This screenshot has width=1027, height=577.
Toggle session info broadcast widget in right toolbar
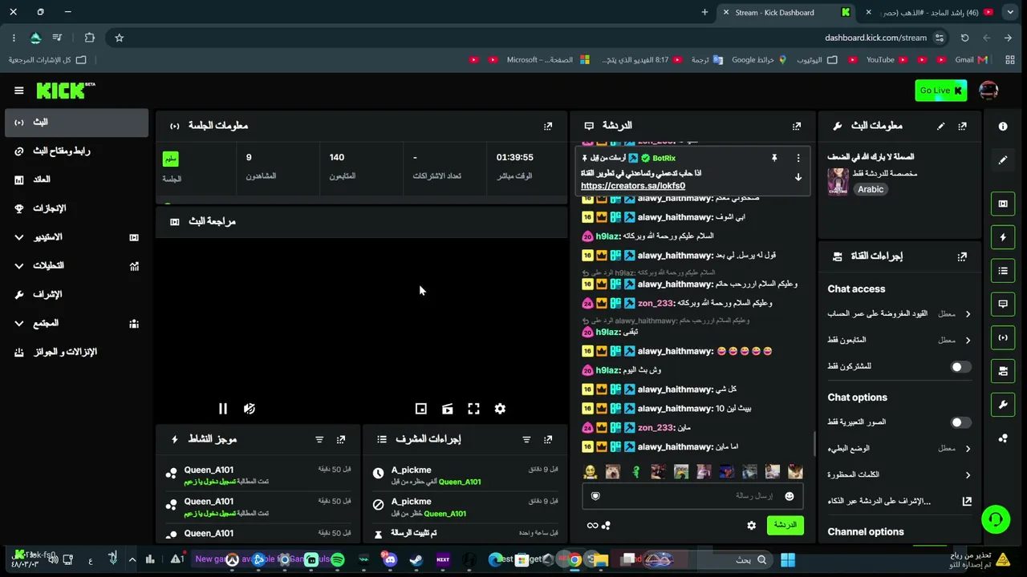[x=1003, y=337]
